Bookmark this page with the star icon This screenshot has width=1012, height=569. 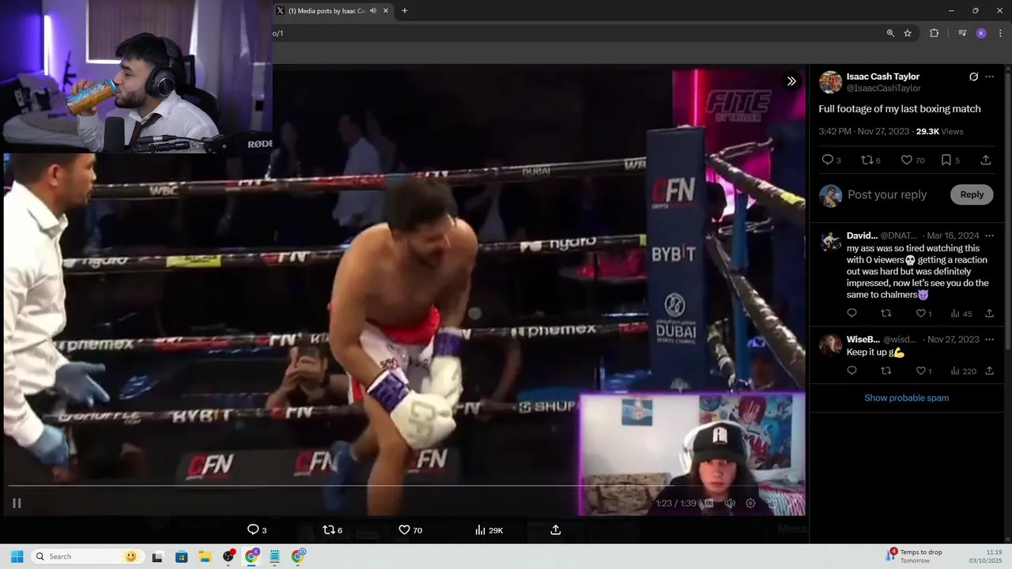[x=908, y=33]
